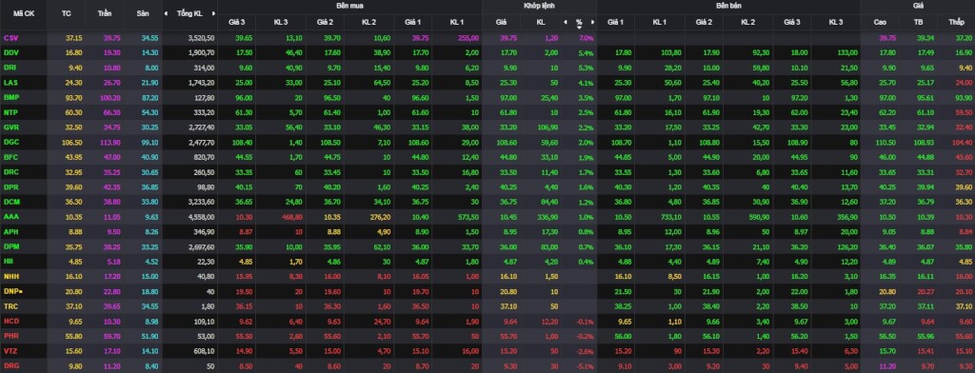Click the left arrow beside Tổng KL
Viewport: 975px width, 373px height.
(x=166, y=13)
